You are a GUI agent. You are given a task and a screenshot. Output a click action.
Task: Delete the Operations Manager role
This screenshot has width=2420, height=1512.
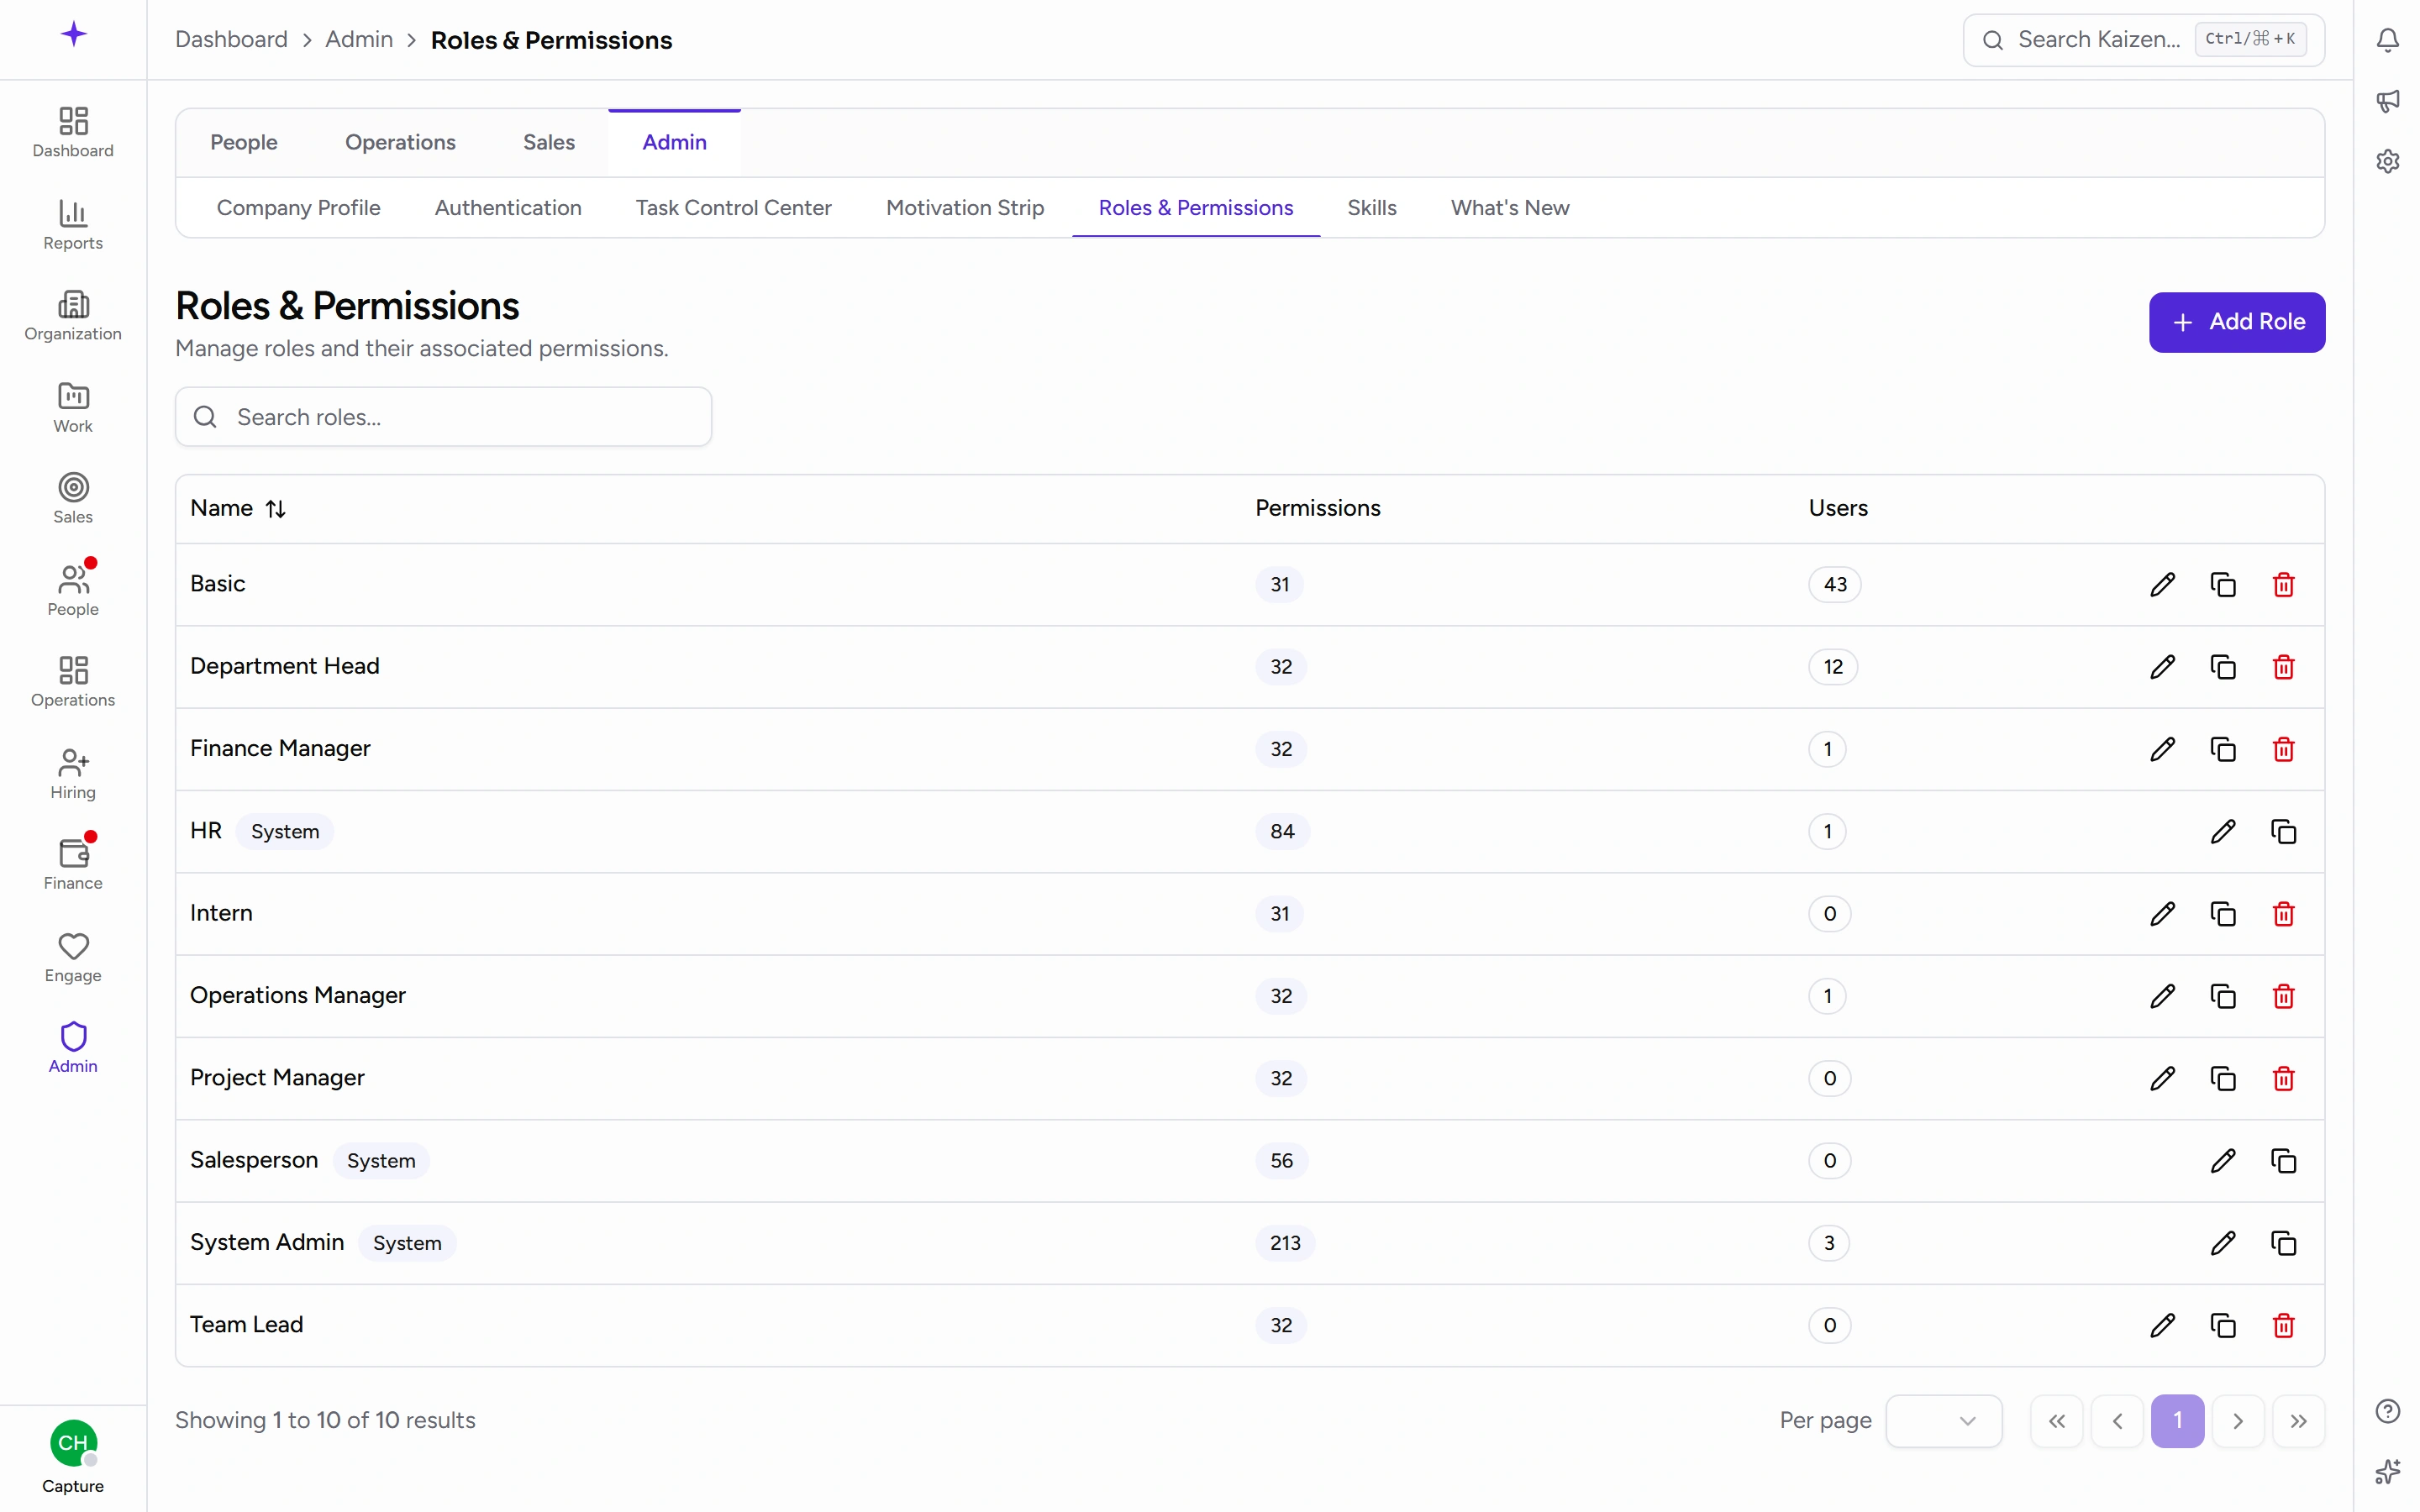pos(2283,995)
